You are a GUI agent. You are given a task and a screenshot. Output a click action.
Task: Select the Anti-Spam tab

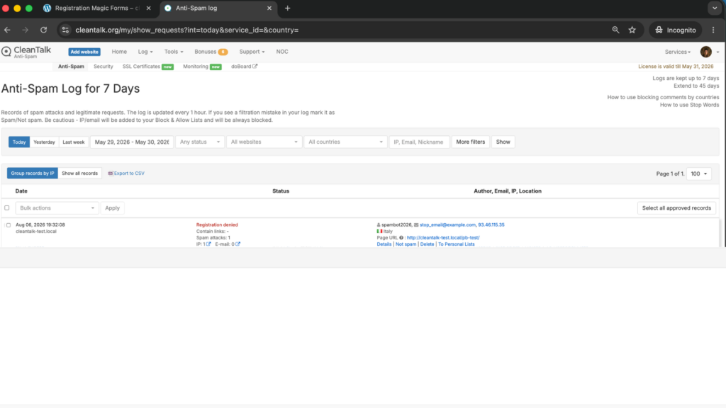tap(71, 67)
